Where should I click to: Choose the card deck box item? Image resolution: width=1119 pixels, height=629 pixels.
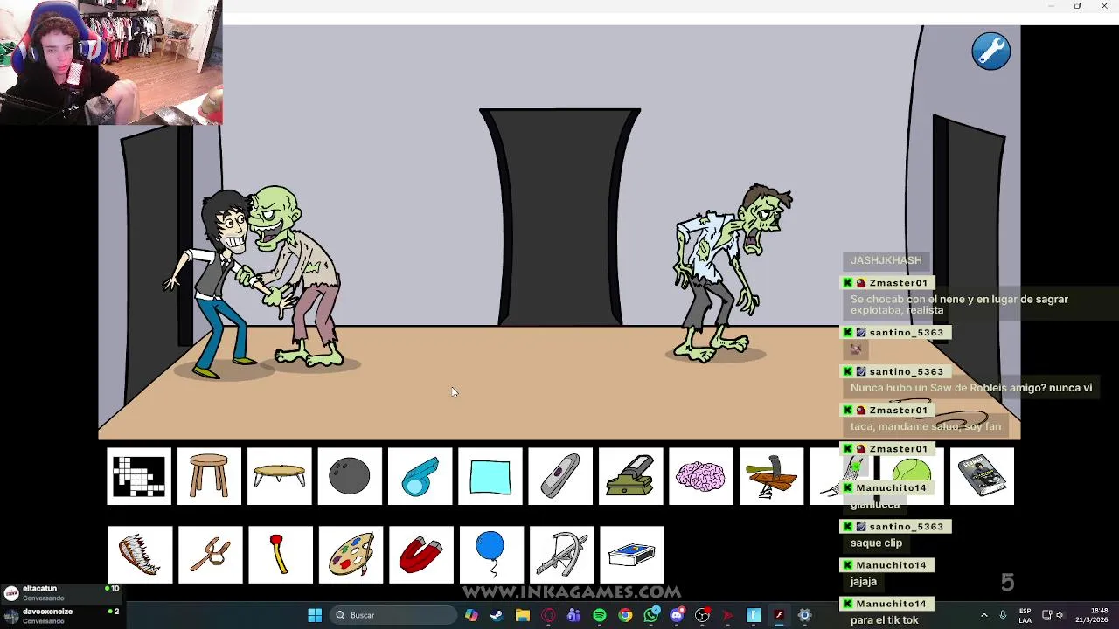point(632,554)
